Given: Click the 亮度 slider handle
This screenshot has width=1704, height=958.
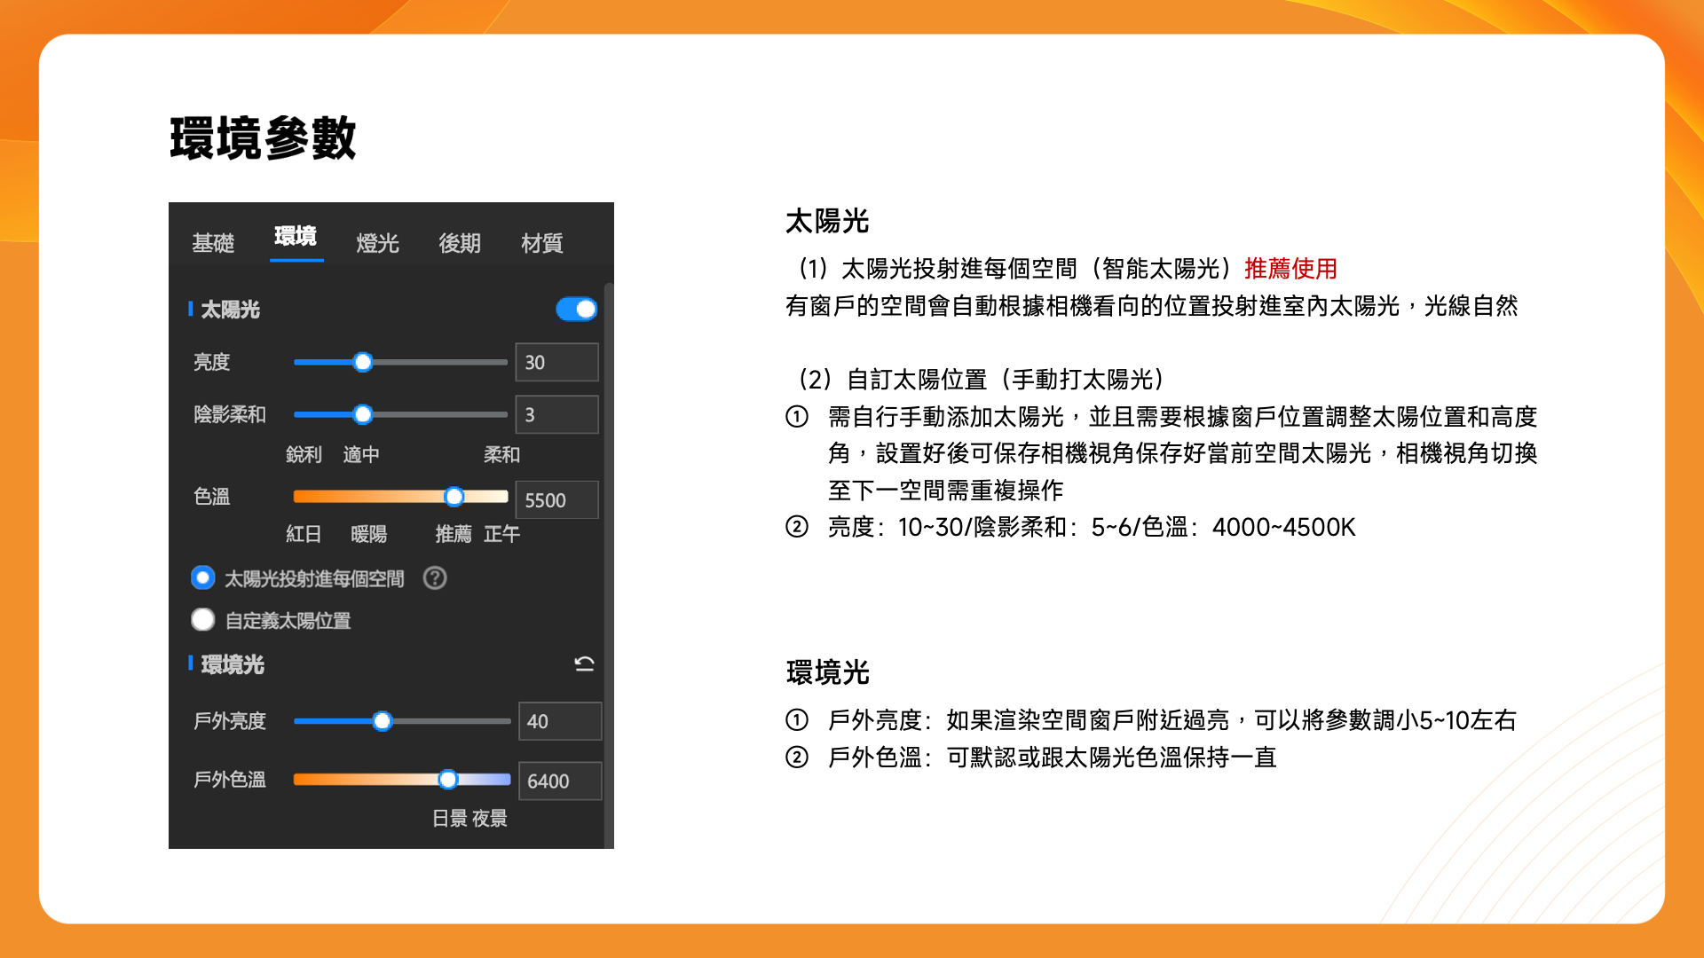Looking at the screenshot, I should coord(363,362).
